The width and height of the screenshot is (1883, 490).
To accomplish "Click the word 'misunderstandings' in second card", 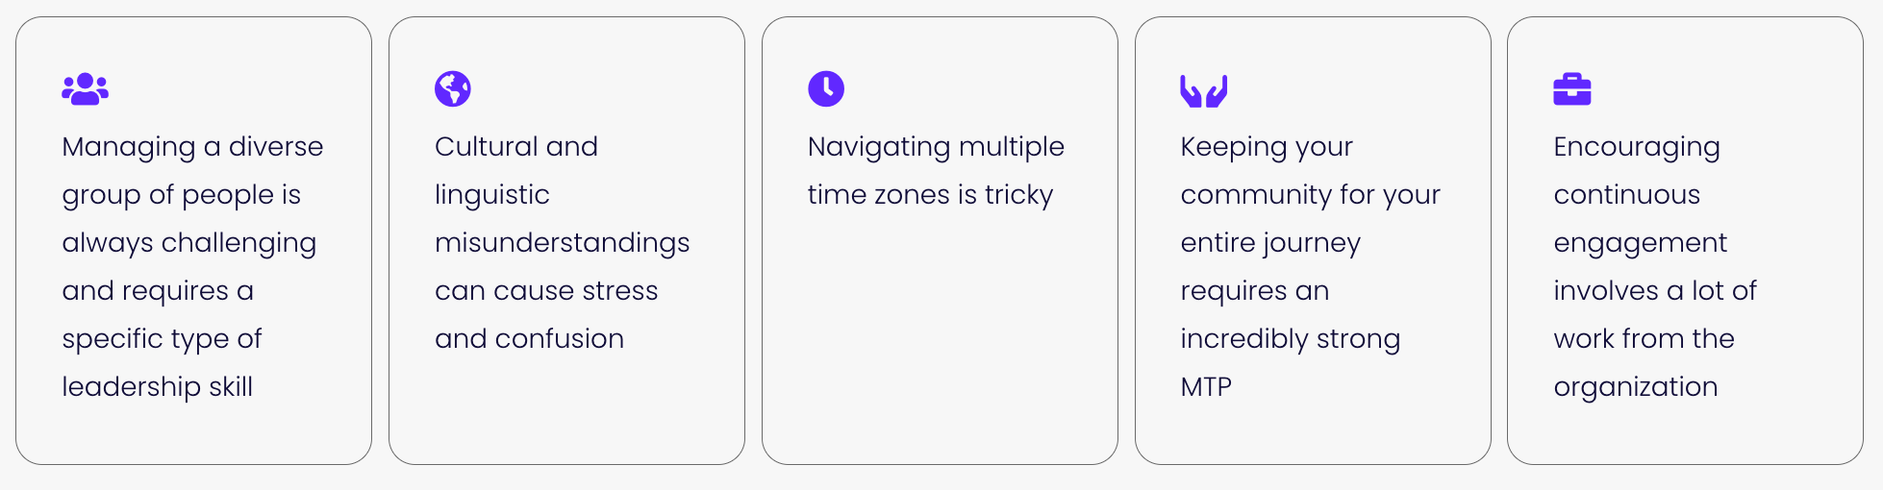I will 563,243.
